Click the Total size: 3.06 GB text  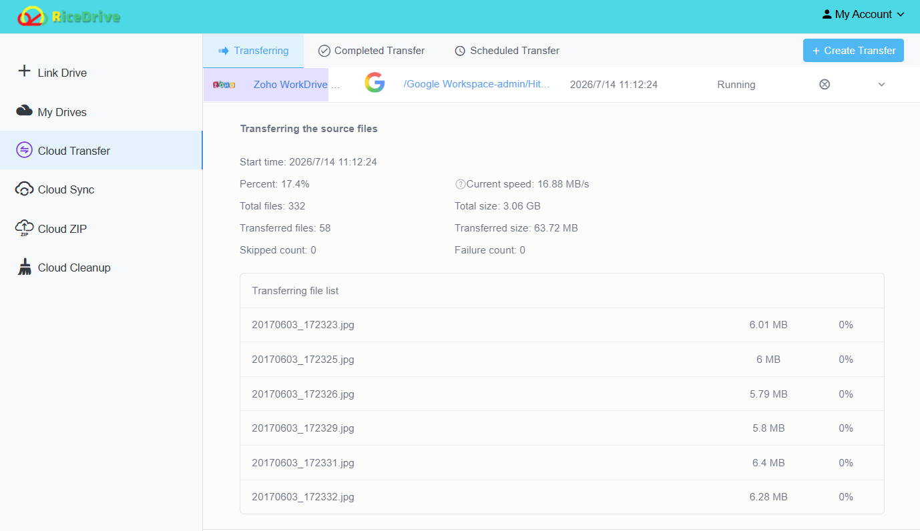(497, 206)
